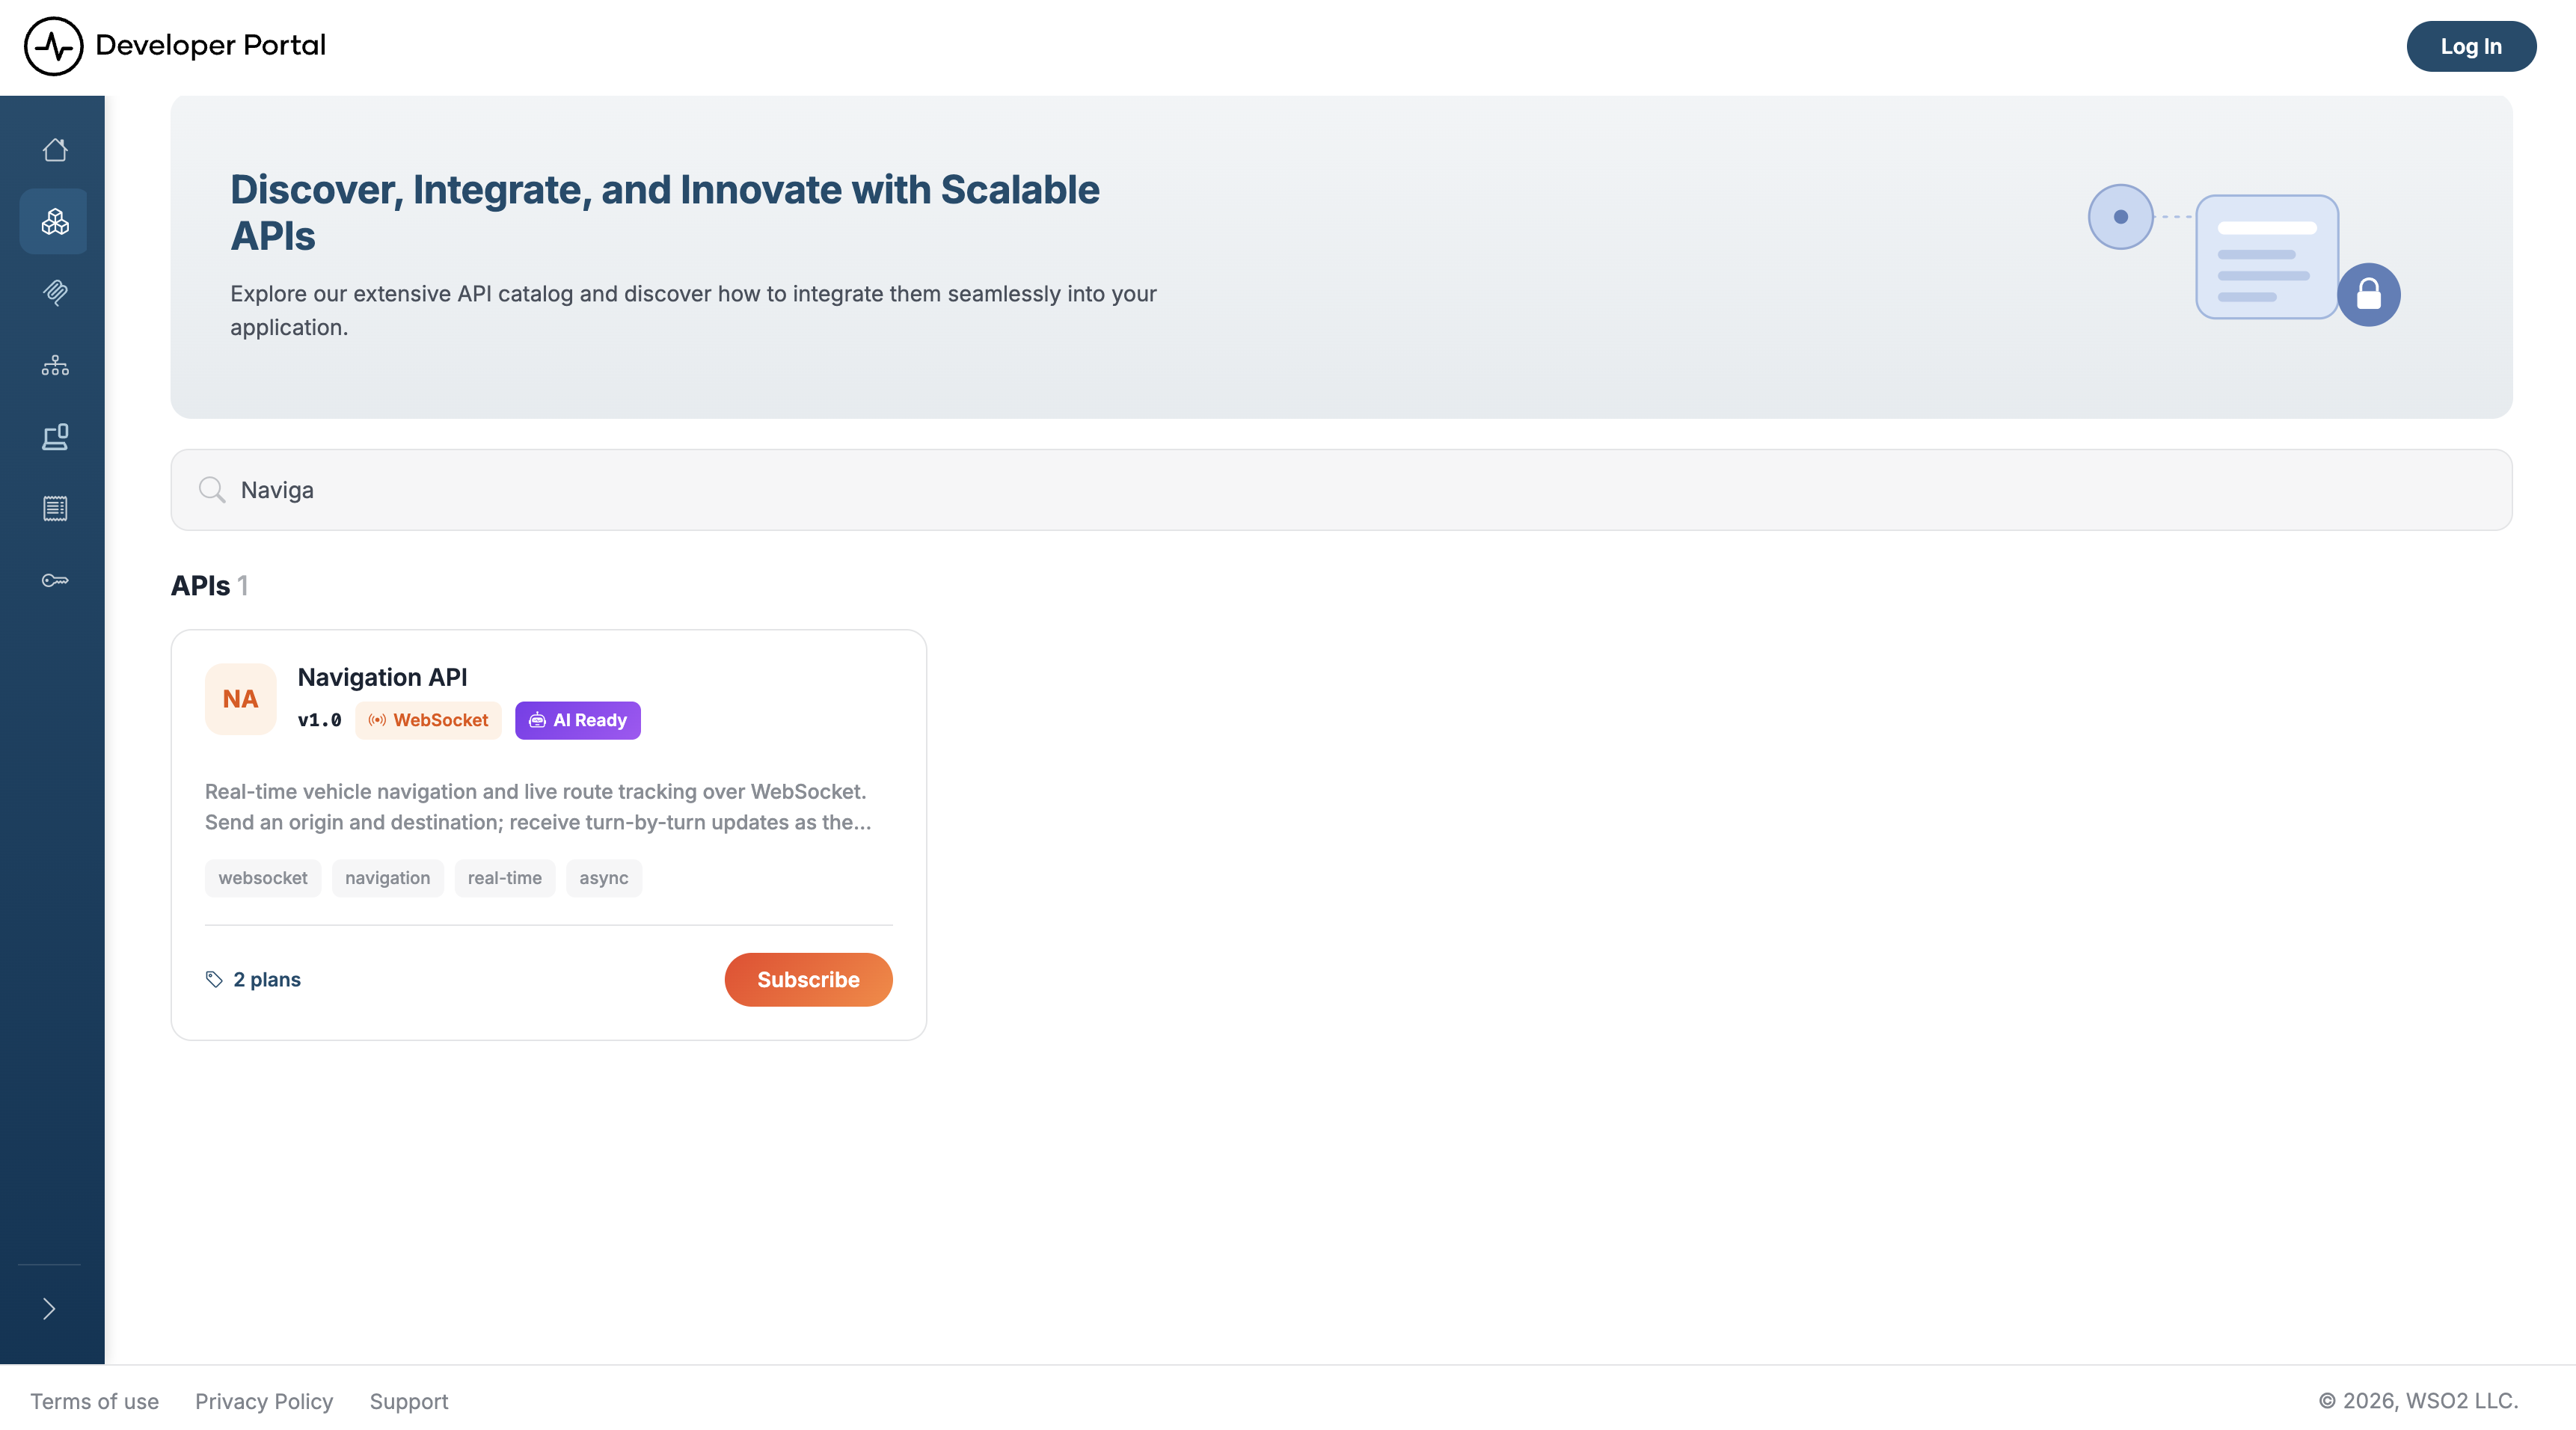
Task: Focus the search field containing Naviga
Action: pos(1341,490)
